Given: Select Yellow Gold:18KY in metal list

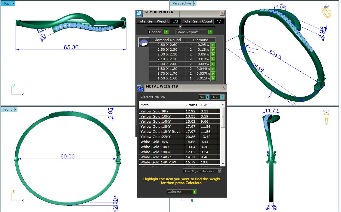Looking at the screenshot, I should [161, 127].
